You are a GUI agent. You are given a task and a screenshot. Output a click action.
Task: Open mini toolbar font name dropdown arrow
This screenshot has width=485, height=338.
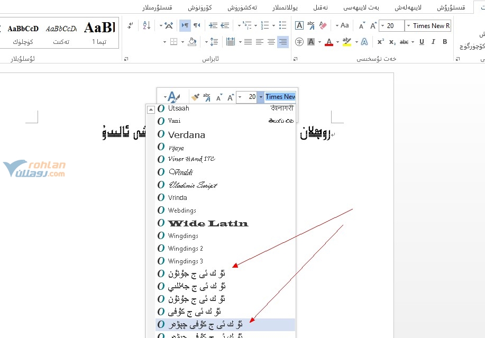point(261,97)
